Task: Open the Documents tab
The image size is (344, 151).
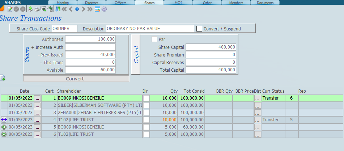Action: [265, 3]
